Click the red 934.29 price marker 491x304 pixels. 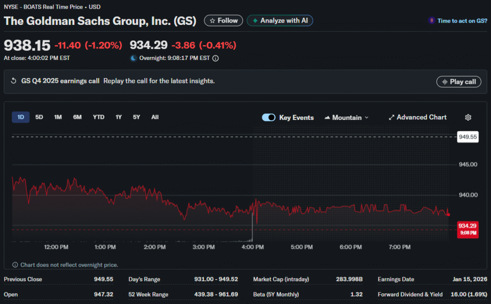[x=467, y=229]
